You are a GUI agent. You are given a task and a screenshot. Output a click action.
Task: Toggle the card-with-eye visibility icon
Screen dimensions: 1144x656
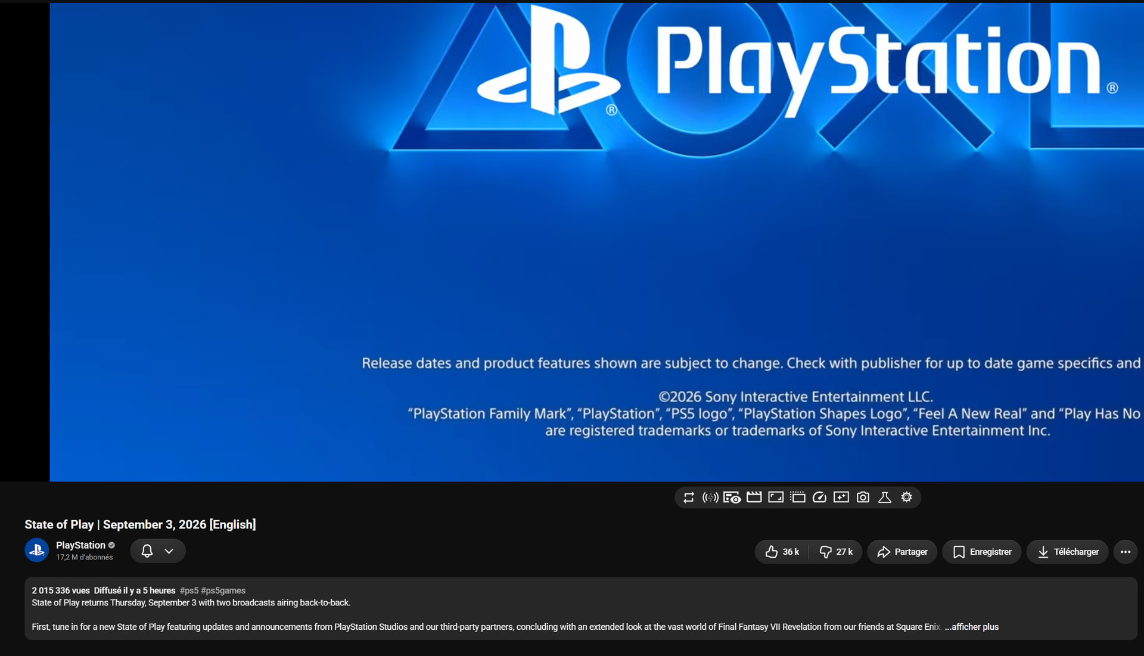732,498
